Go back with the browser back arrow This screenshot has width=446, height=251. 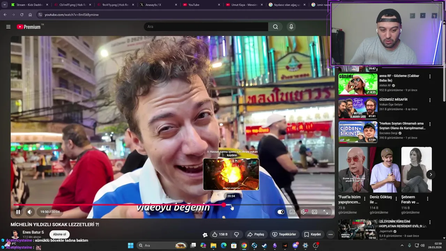click(x=5, y=15)
